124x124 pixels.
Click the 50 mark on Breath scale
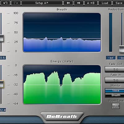[x=16, y=33]
